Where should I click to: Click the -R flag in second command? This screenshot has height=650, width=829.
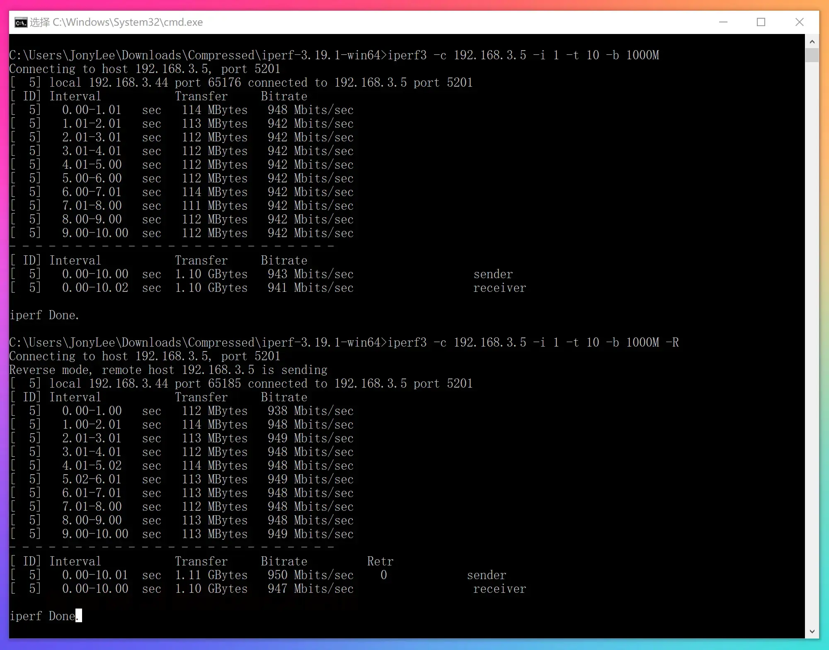point(672,342)
